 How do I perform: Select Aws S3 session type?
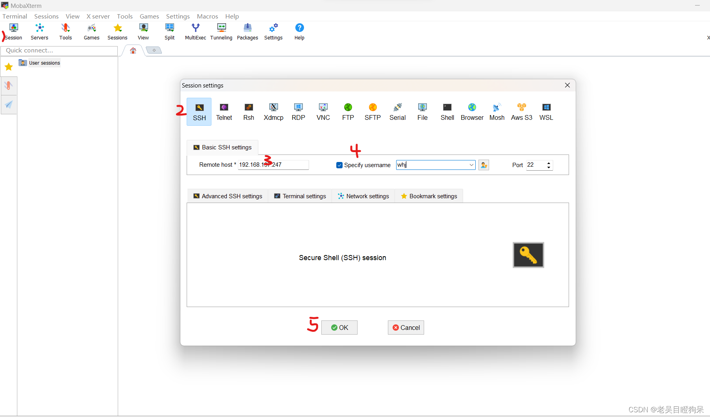tap(522, 112)
